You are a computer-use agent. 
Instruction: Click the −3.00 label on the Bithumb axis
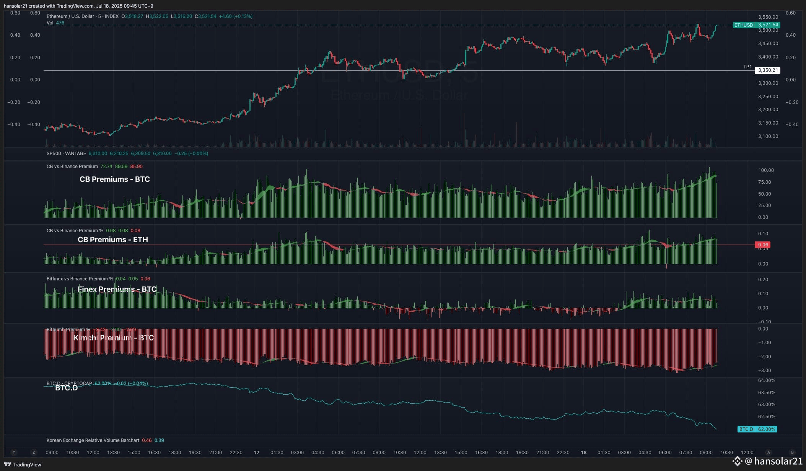pyautogui.click(x=765, y=371)
